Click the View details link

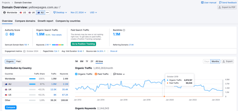coord(57,35)
